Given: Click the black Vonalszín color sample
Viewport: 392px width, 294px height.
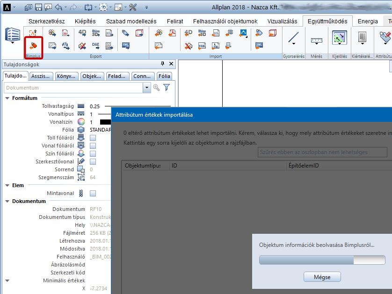Looking at the screenshot, I should tap(105, 122).
